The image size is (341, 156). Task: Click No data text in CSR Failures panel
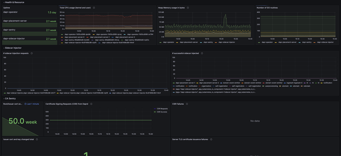(x=255, y=121)
